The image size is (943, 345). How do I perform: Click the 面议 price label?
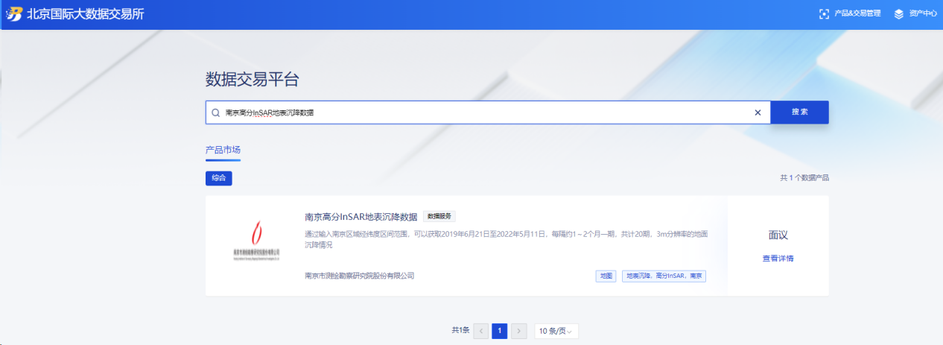click(x=778, y=235)
